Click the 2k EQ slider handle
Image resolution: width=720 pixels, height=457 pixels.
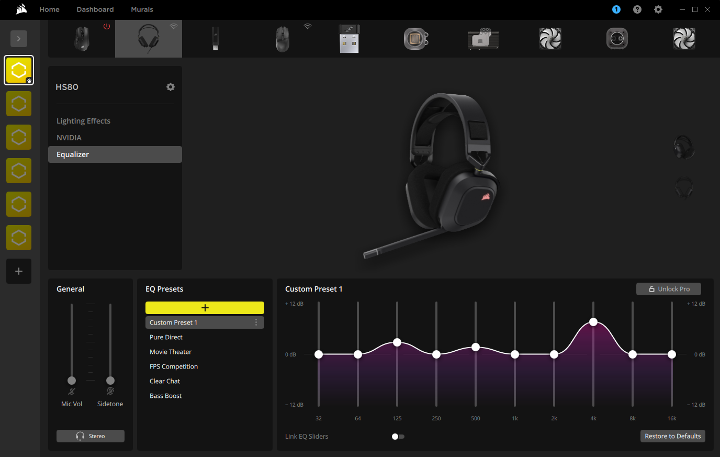[554, 354]
